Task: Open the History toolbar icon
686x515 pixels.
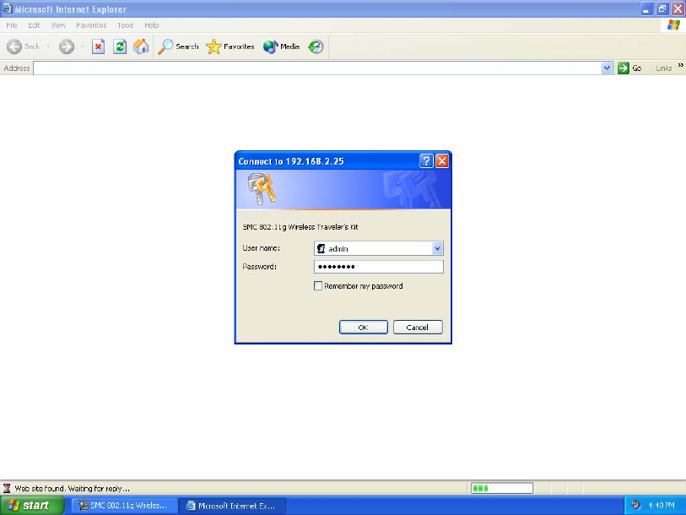Action: coord(316,46)
